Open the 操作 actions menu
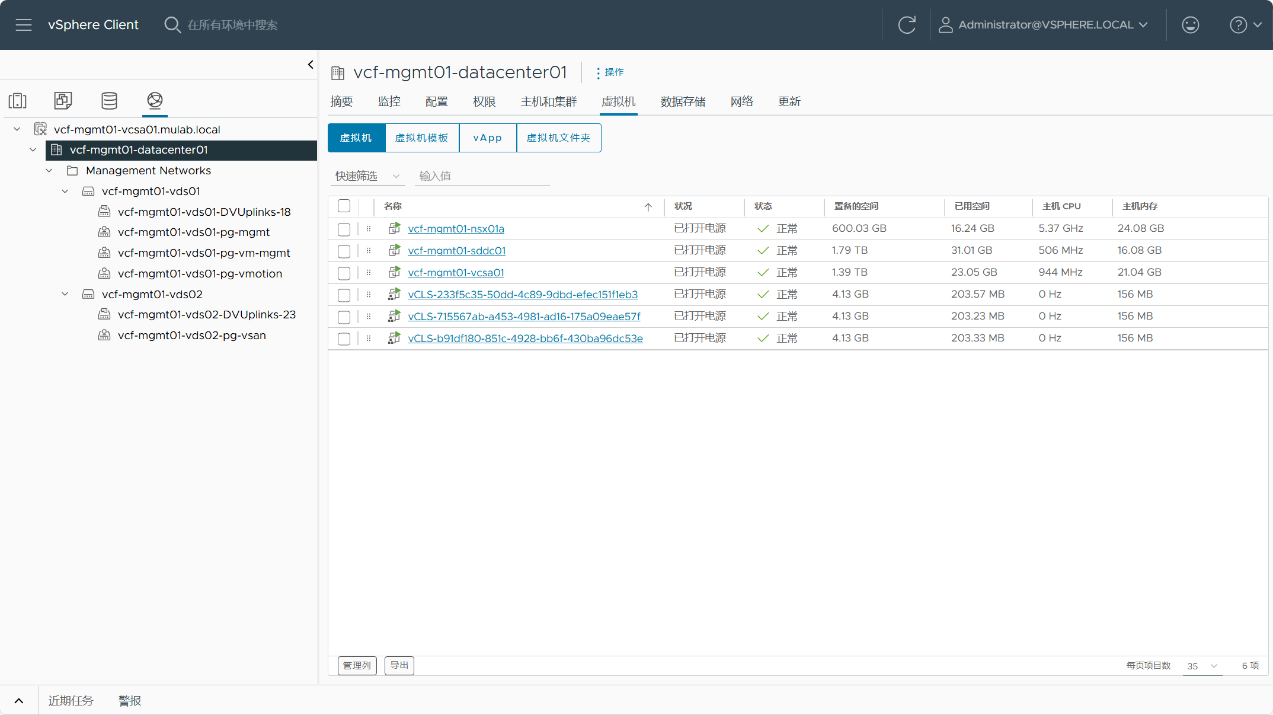Screen dimensions: 1273x715 click(610, 72)
